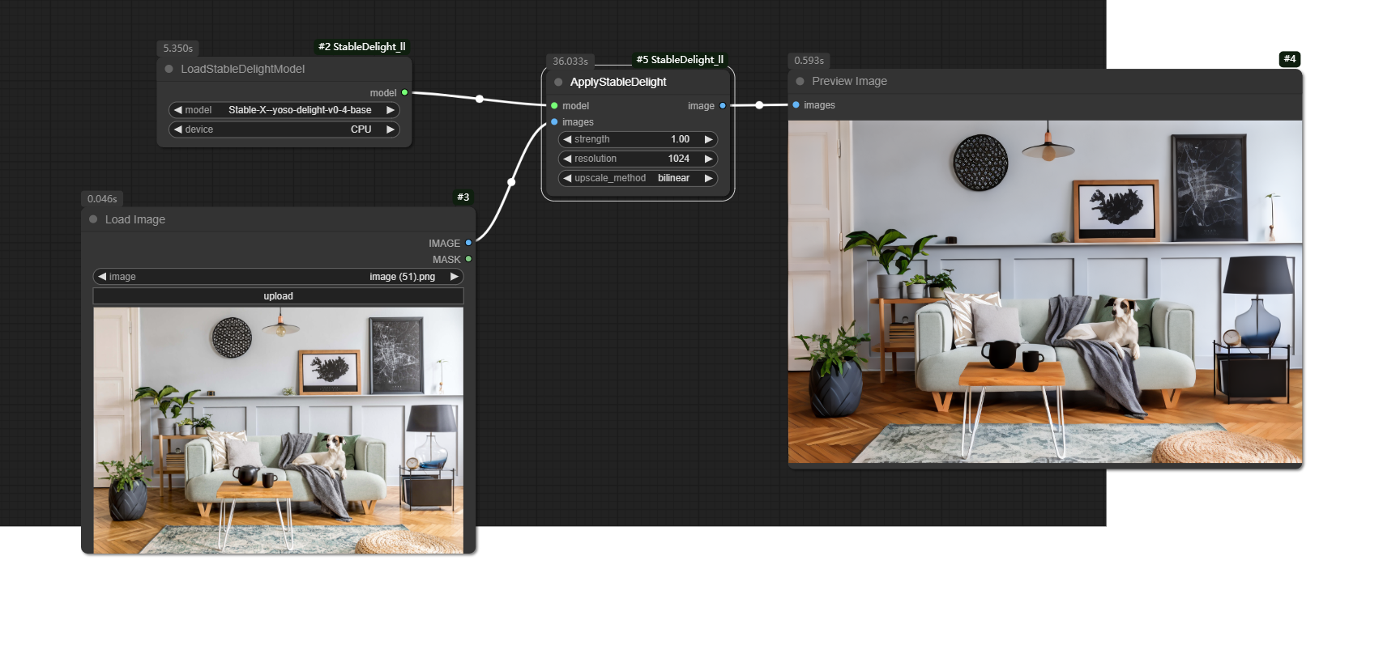The height and width of the screenshot is (658, 1383).
Task: Click the output preview image
Action: [x=1045, y=292]
